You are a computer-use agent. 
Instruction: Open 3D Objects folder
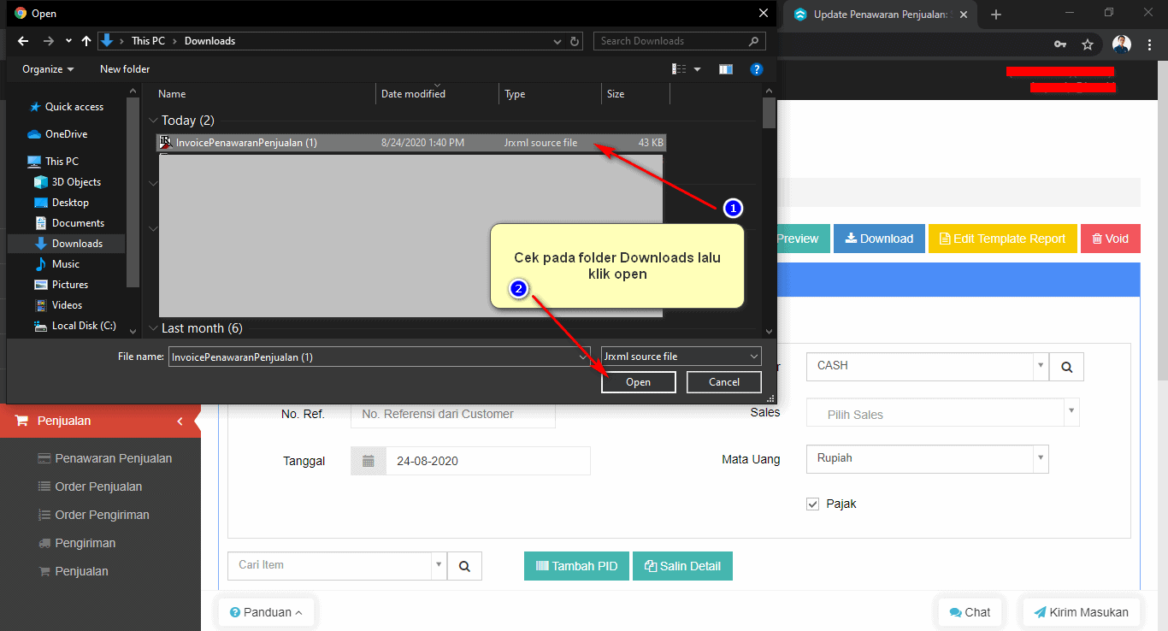coord(68,182)
